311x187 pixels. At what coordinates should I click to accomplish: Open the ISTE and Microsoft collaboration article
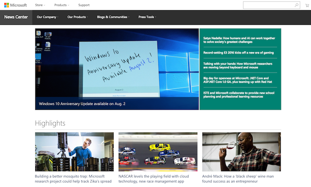[239, 95]
